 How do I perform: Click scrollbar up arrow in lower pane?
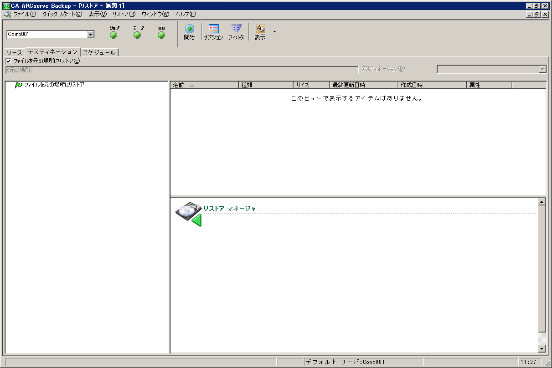click(542, 202)
